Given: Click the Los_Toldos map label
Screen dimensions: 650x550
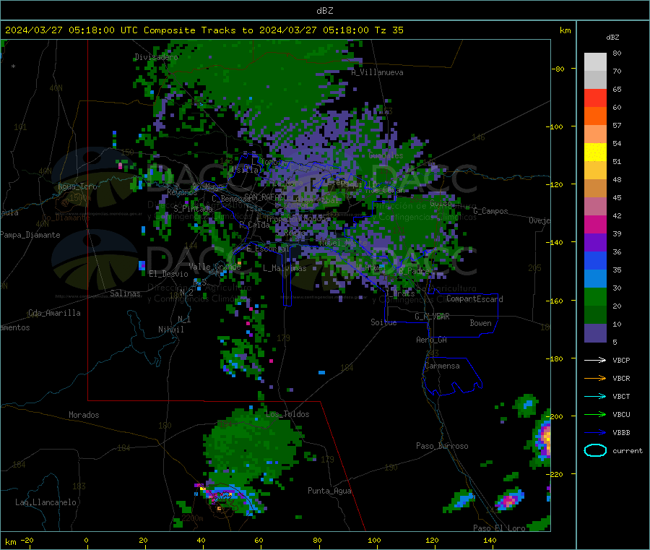Looking at the screenshot, I should pyautogui.click(x=287, y=414).
